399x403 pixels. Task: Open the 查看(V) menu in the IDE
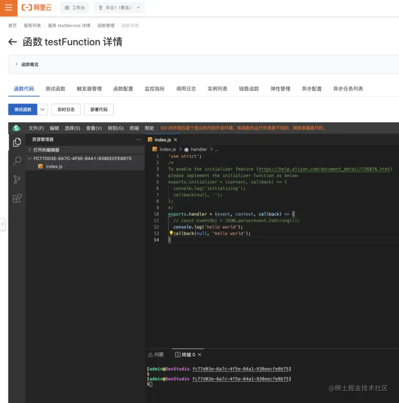coord(94,128)
